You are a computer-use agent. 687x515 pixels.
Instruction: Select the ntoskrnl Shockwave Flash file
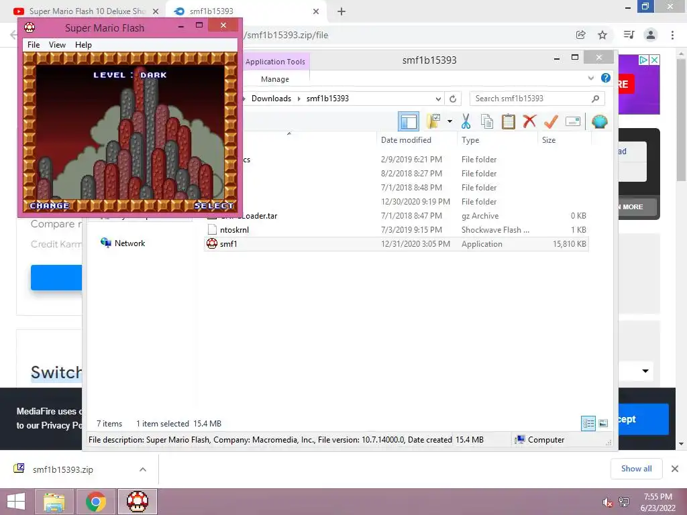[x=396, y=230]
